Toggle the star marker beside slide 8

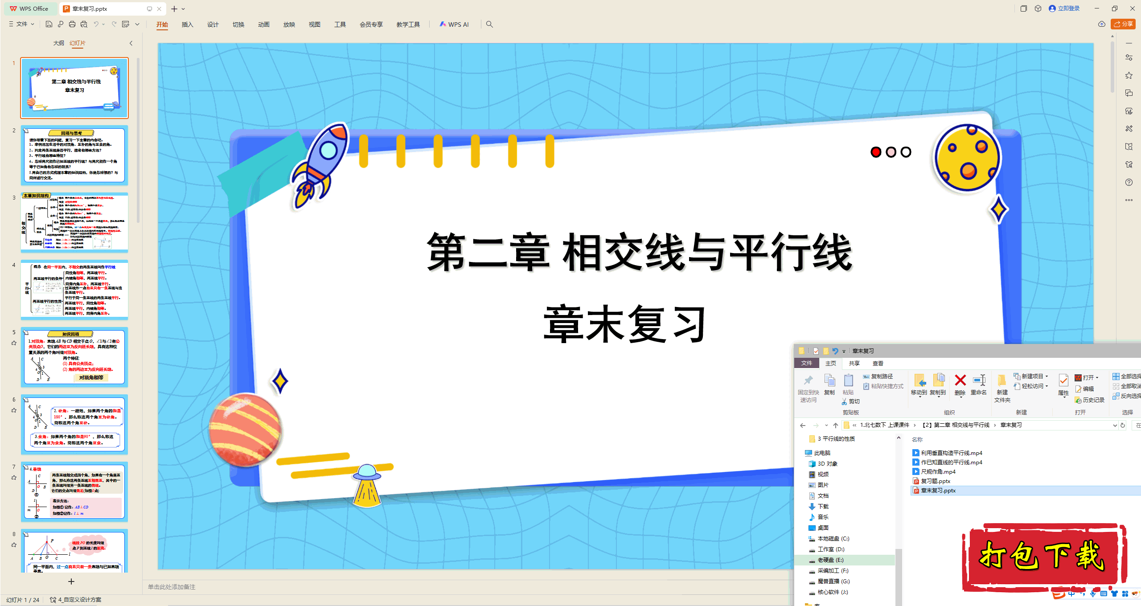point(14,545)
